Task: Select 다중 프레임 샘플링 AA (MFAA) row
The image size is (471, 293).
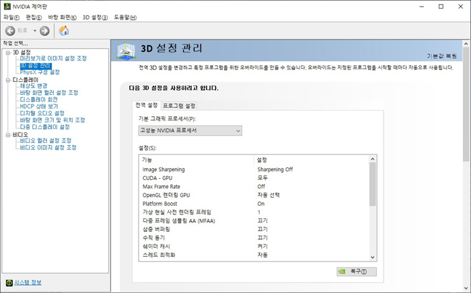Action: pyautogui.click(x=254, y=220)
